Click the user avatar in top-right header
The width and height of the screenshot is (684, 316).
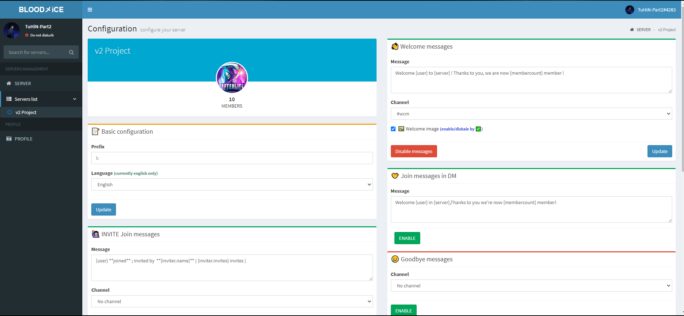(x=630, y=10)
